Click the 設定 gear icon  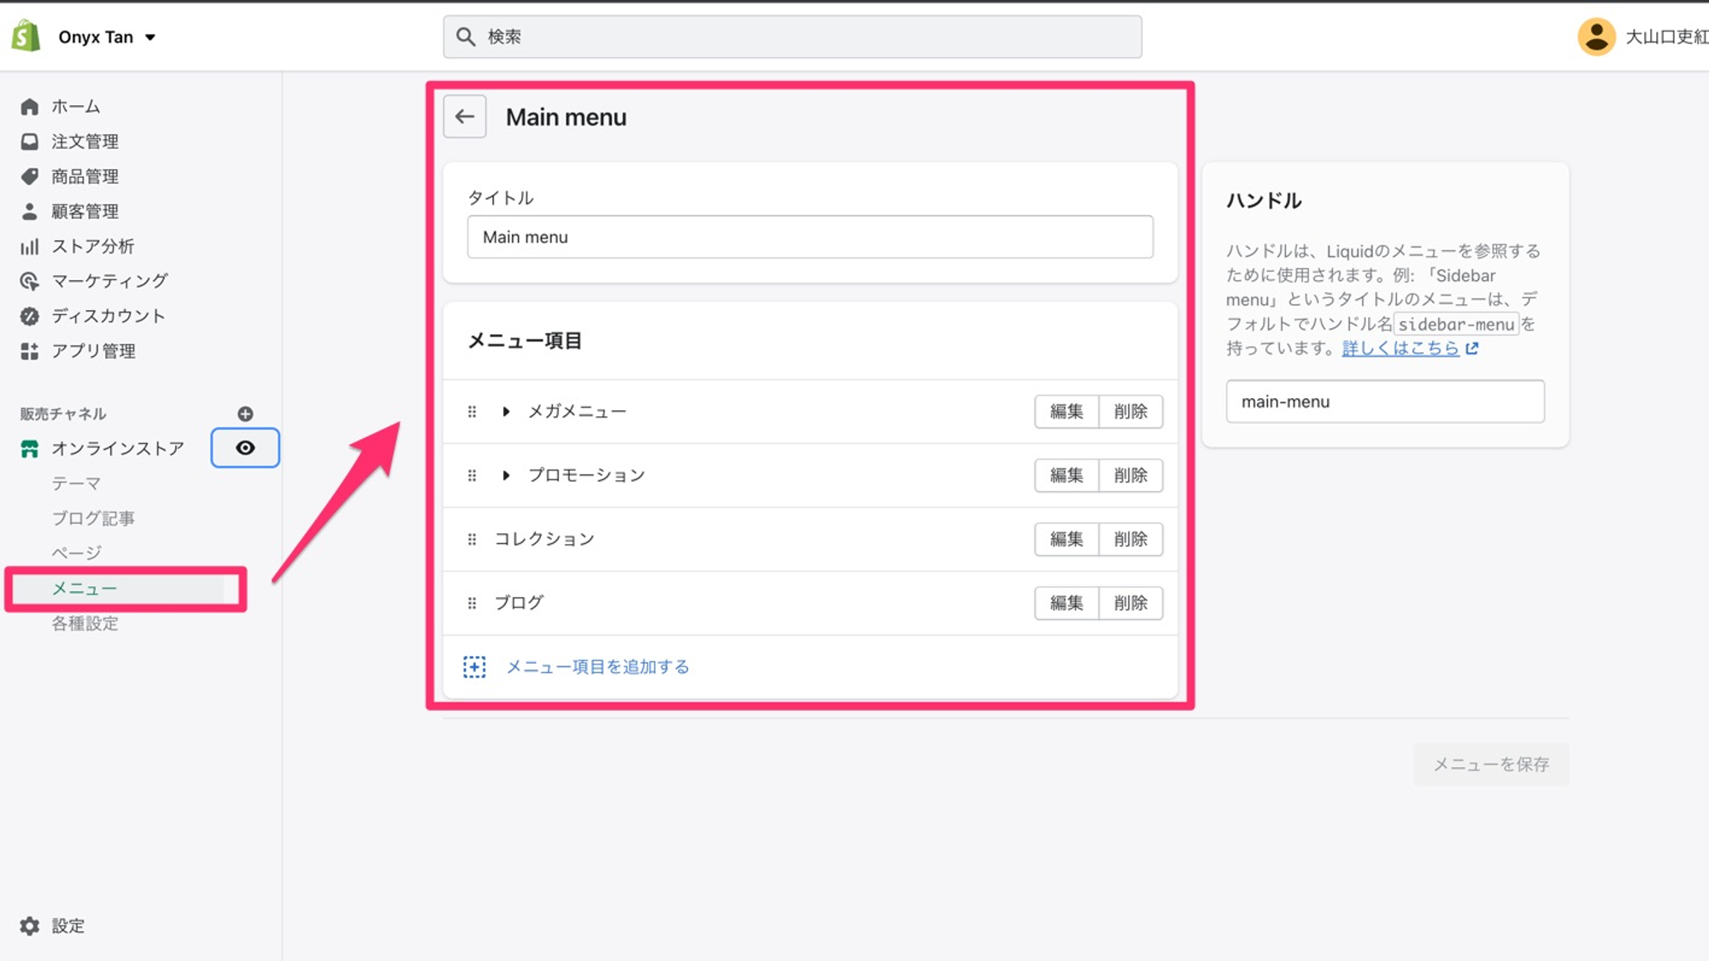(x=29, y=926)
